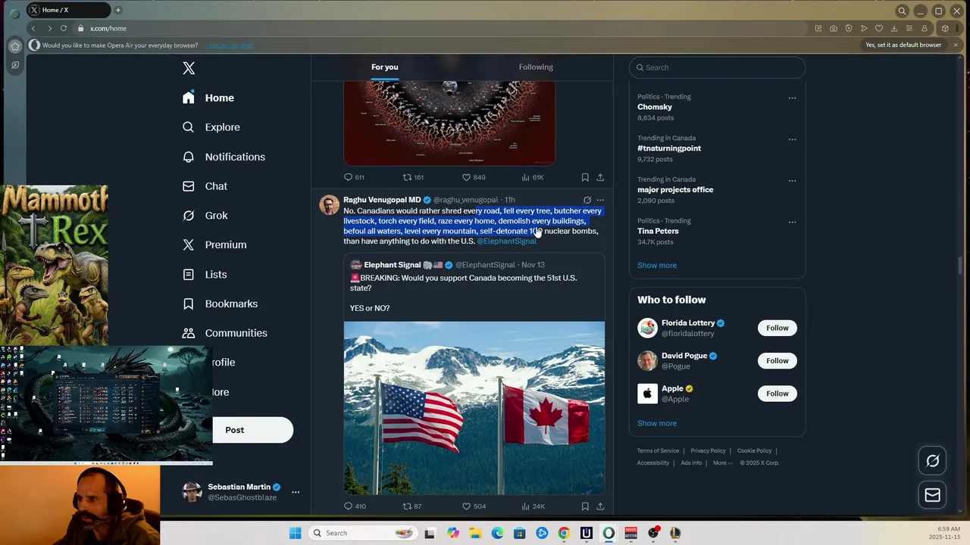The height and width of the screenshot is (545, 970).
Task: Dismiss the Opera Air default browser prompt
Action: 956,45
